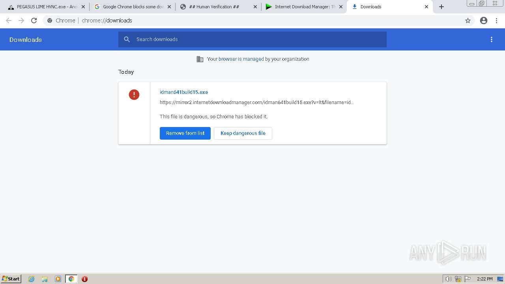
Task: Open Chrome's three-dot main menu
Action: tap(497, 21)
